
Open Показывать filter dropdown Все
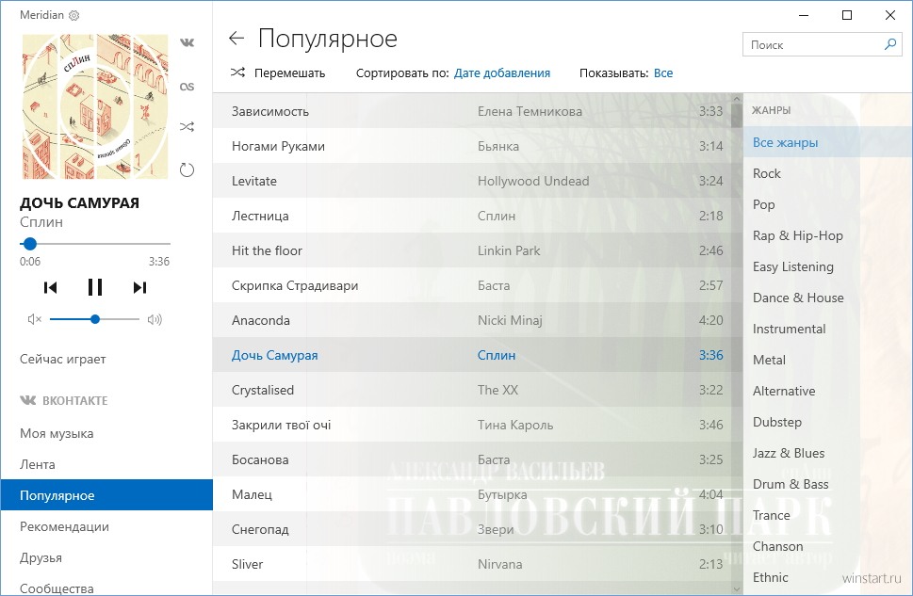click(663, 73)
